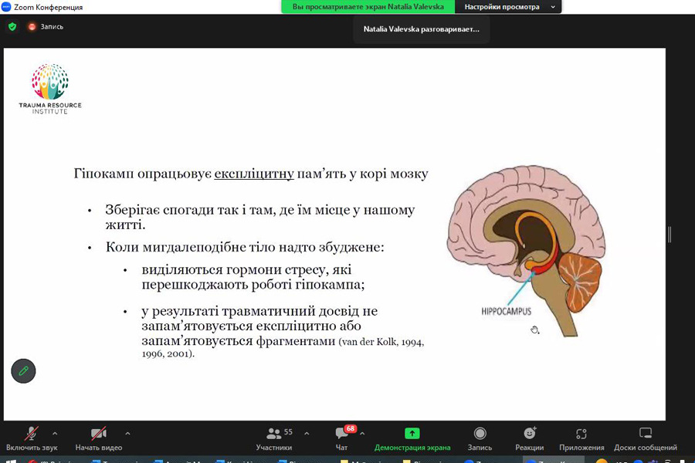This screenshot has height=463, width=695.
Task: Open the Участники participants panel
Action: pyautogui.click(x=274, y=438)
